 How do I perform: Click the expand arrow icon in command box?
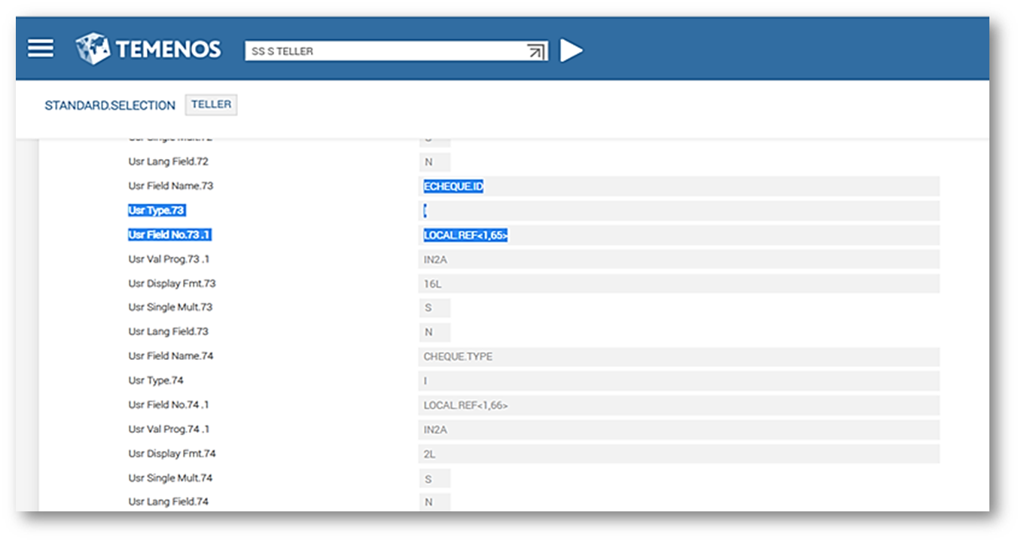click(535, 51)
